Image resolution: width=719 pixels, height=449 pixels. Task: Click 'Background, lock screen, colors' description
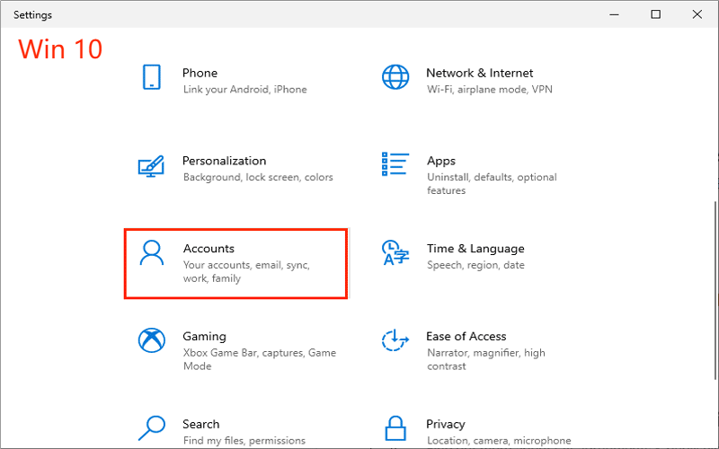coord(258,177)
